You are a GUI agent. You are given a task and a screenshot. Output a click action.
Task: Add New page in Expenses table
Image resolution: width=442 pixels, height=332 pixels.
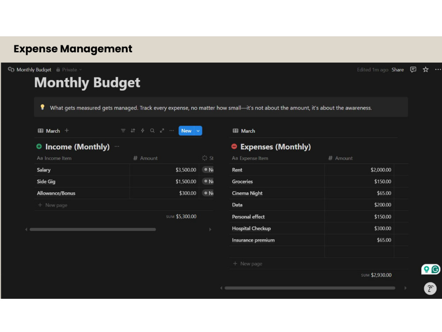[x=248, y=263]
